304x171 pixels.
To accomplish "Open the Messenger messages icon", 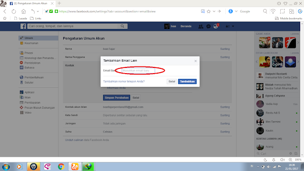I will tap(209, 27).
